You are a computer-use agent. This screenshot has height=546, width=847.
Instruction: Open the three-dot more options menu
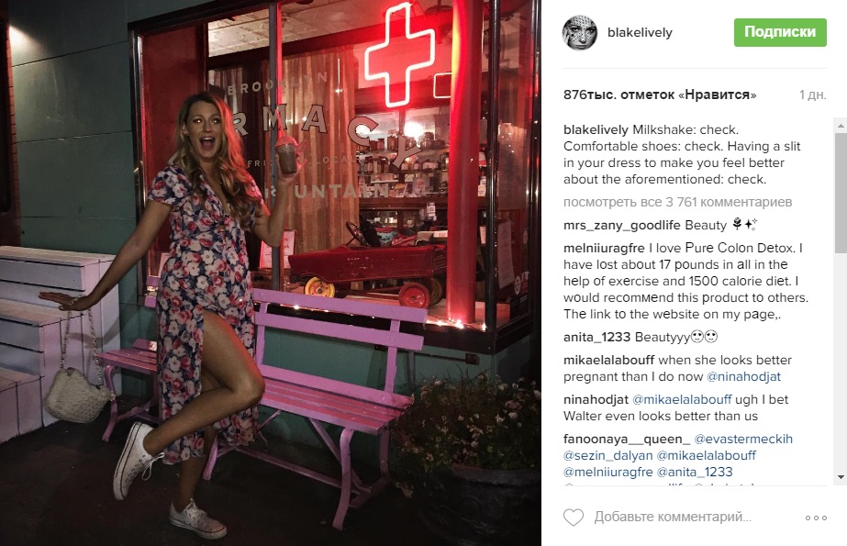[x=816, y=518]
